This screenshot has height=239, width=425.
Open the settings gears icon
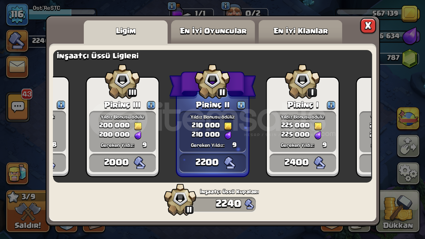click(x=408, y=173)
